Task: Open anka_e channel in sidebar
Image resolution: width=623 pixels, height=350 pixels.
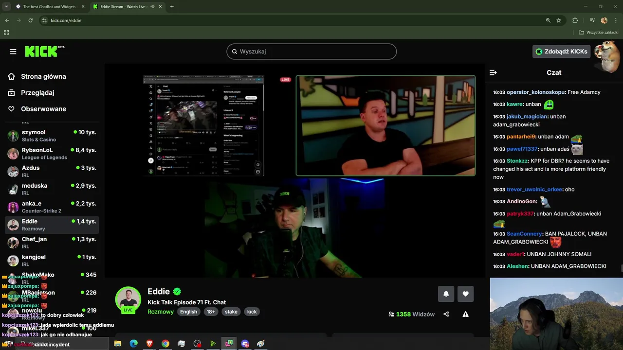Action: click(x=52, y=207)
